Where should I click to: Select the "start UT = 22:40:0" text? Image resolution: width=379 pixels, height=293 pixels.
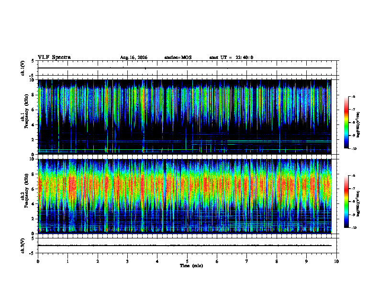[x=231, y=57]
